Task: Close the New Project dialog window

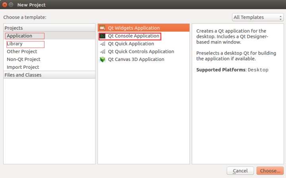Action: pyautogui.click(x=5, y=5)
